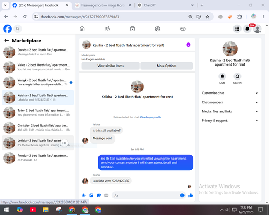Open Christie conversation
Screen dimensions: 269x215
click(38, 128)
